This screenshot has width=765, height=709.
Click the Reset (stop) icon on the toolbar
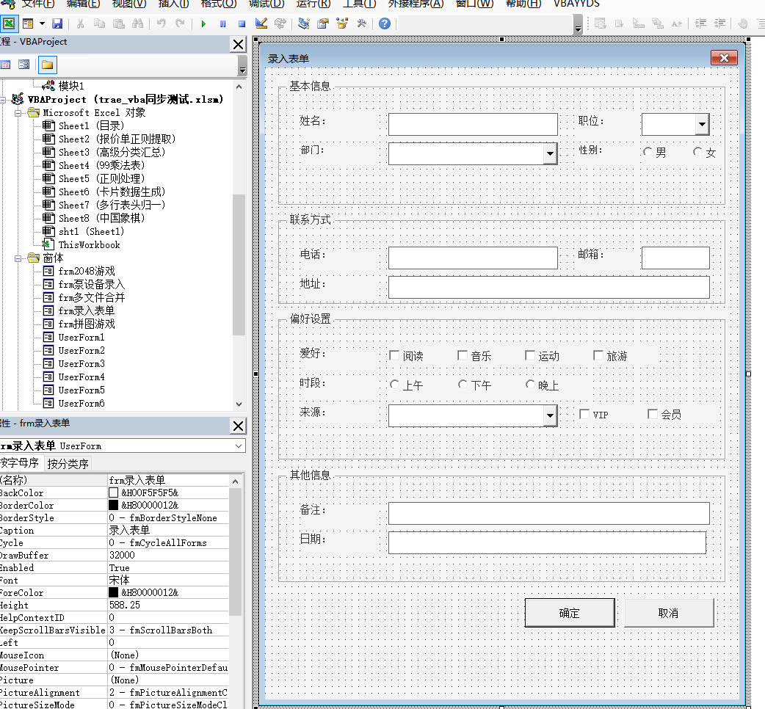(242, 23)
